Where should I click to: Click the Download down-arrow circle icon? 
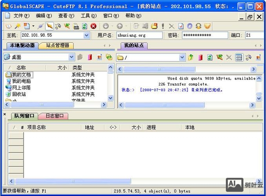[x=106, y=26]
